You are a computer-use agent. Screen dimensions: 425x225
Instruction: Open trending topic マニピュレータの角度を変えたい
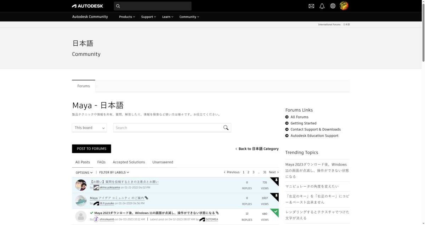(312, 186)
